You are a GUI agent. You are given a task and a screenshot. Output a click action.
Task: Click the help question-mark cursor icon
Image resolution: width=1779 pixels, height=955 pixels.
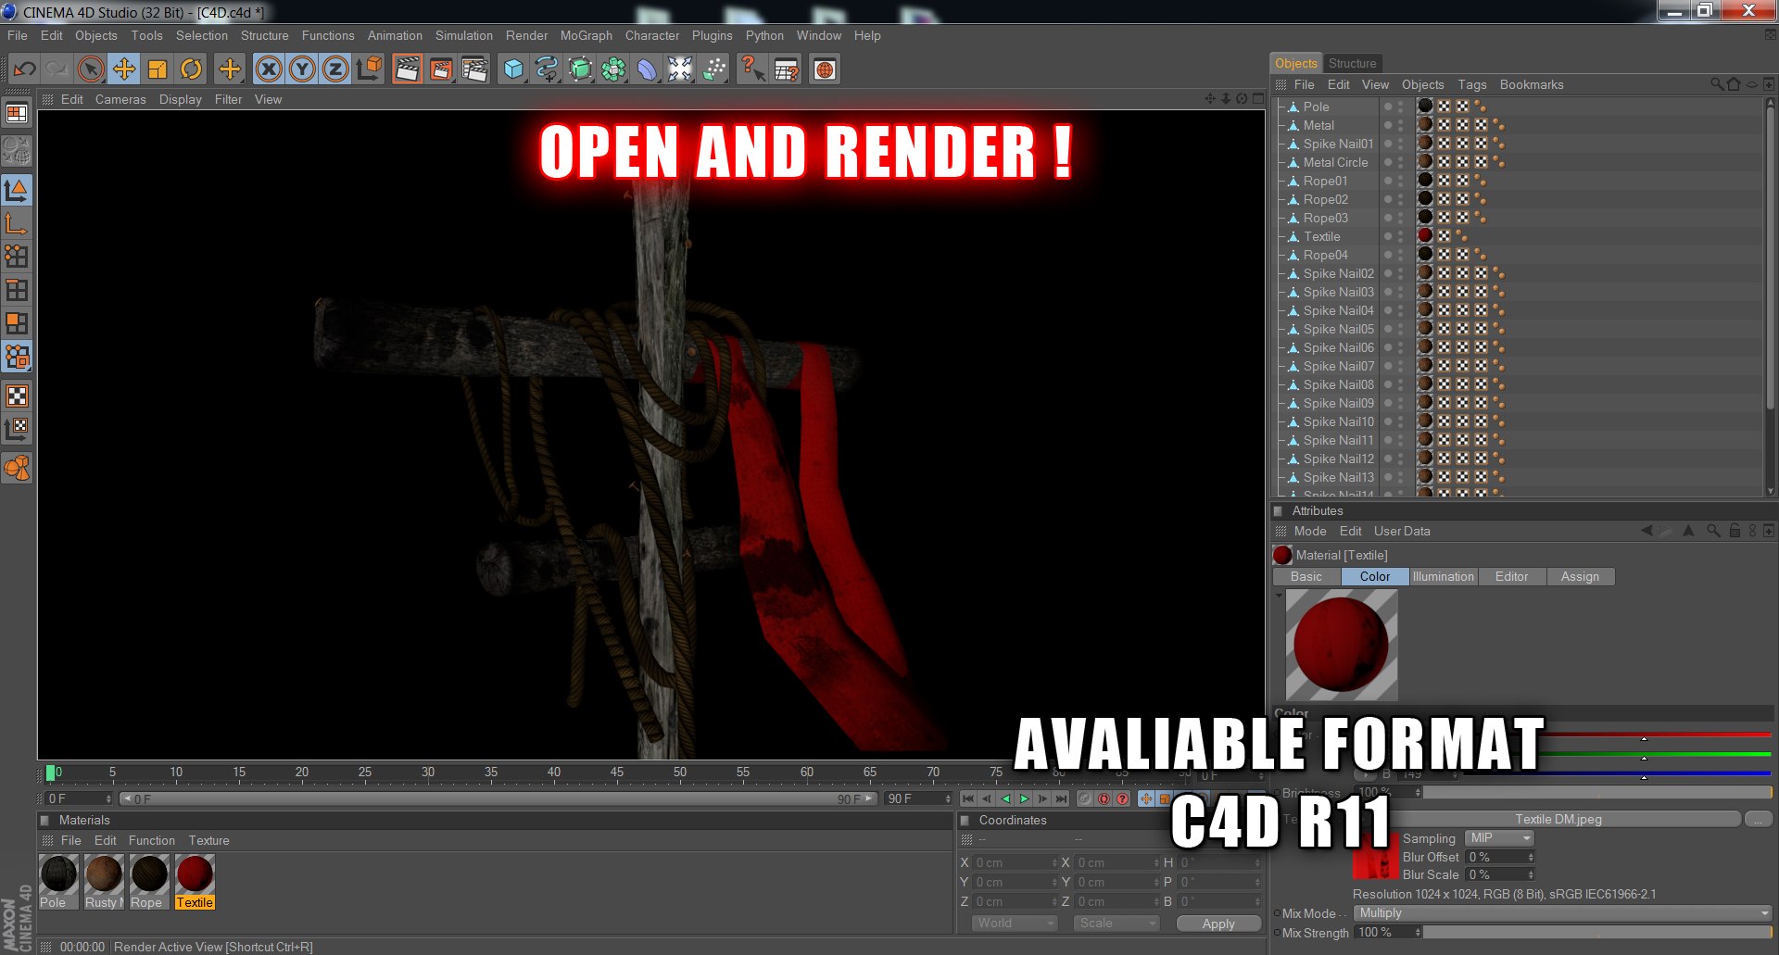752,69
